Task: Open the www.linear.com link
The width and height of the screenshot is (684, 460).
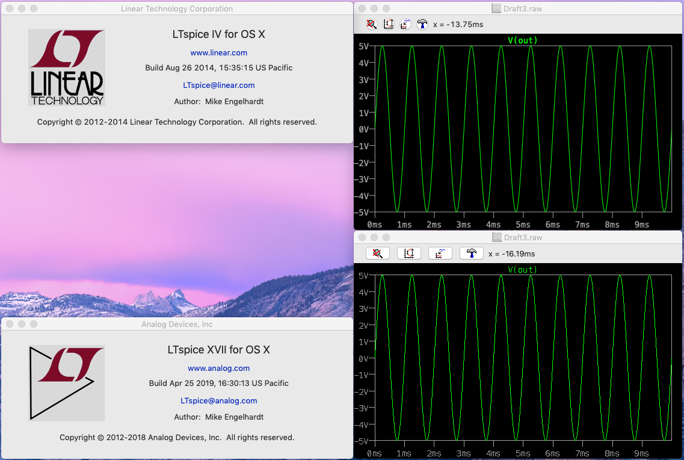Action: tap(218, 52)
